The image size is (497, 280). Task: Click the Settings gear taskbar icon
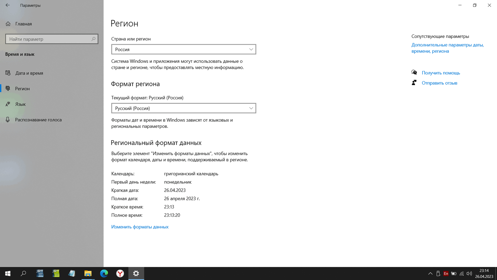point(136,273)
